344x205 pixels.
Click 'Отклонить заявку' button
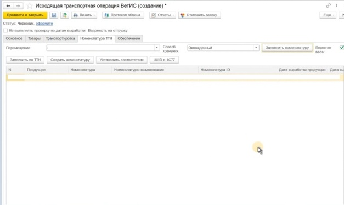click(x=199, y=15)
